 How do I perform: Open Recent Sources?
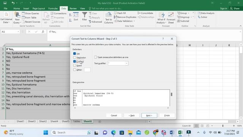(x=31, y=22)
